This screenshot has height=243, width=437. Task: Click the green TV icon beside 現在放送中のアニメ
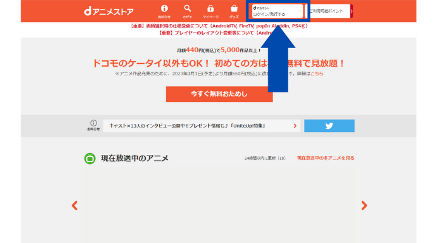[90, 158]
